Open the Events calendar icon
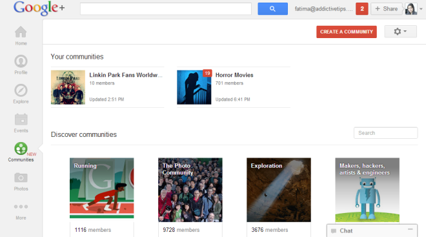The image size is (426, 237). click(21, 119)
